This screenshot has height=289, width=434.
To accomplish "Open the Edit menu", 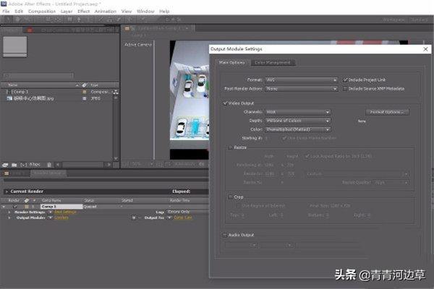I will click(x=19, y=12).
